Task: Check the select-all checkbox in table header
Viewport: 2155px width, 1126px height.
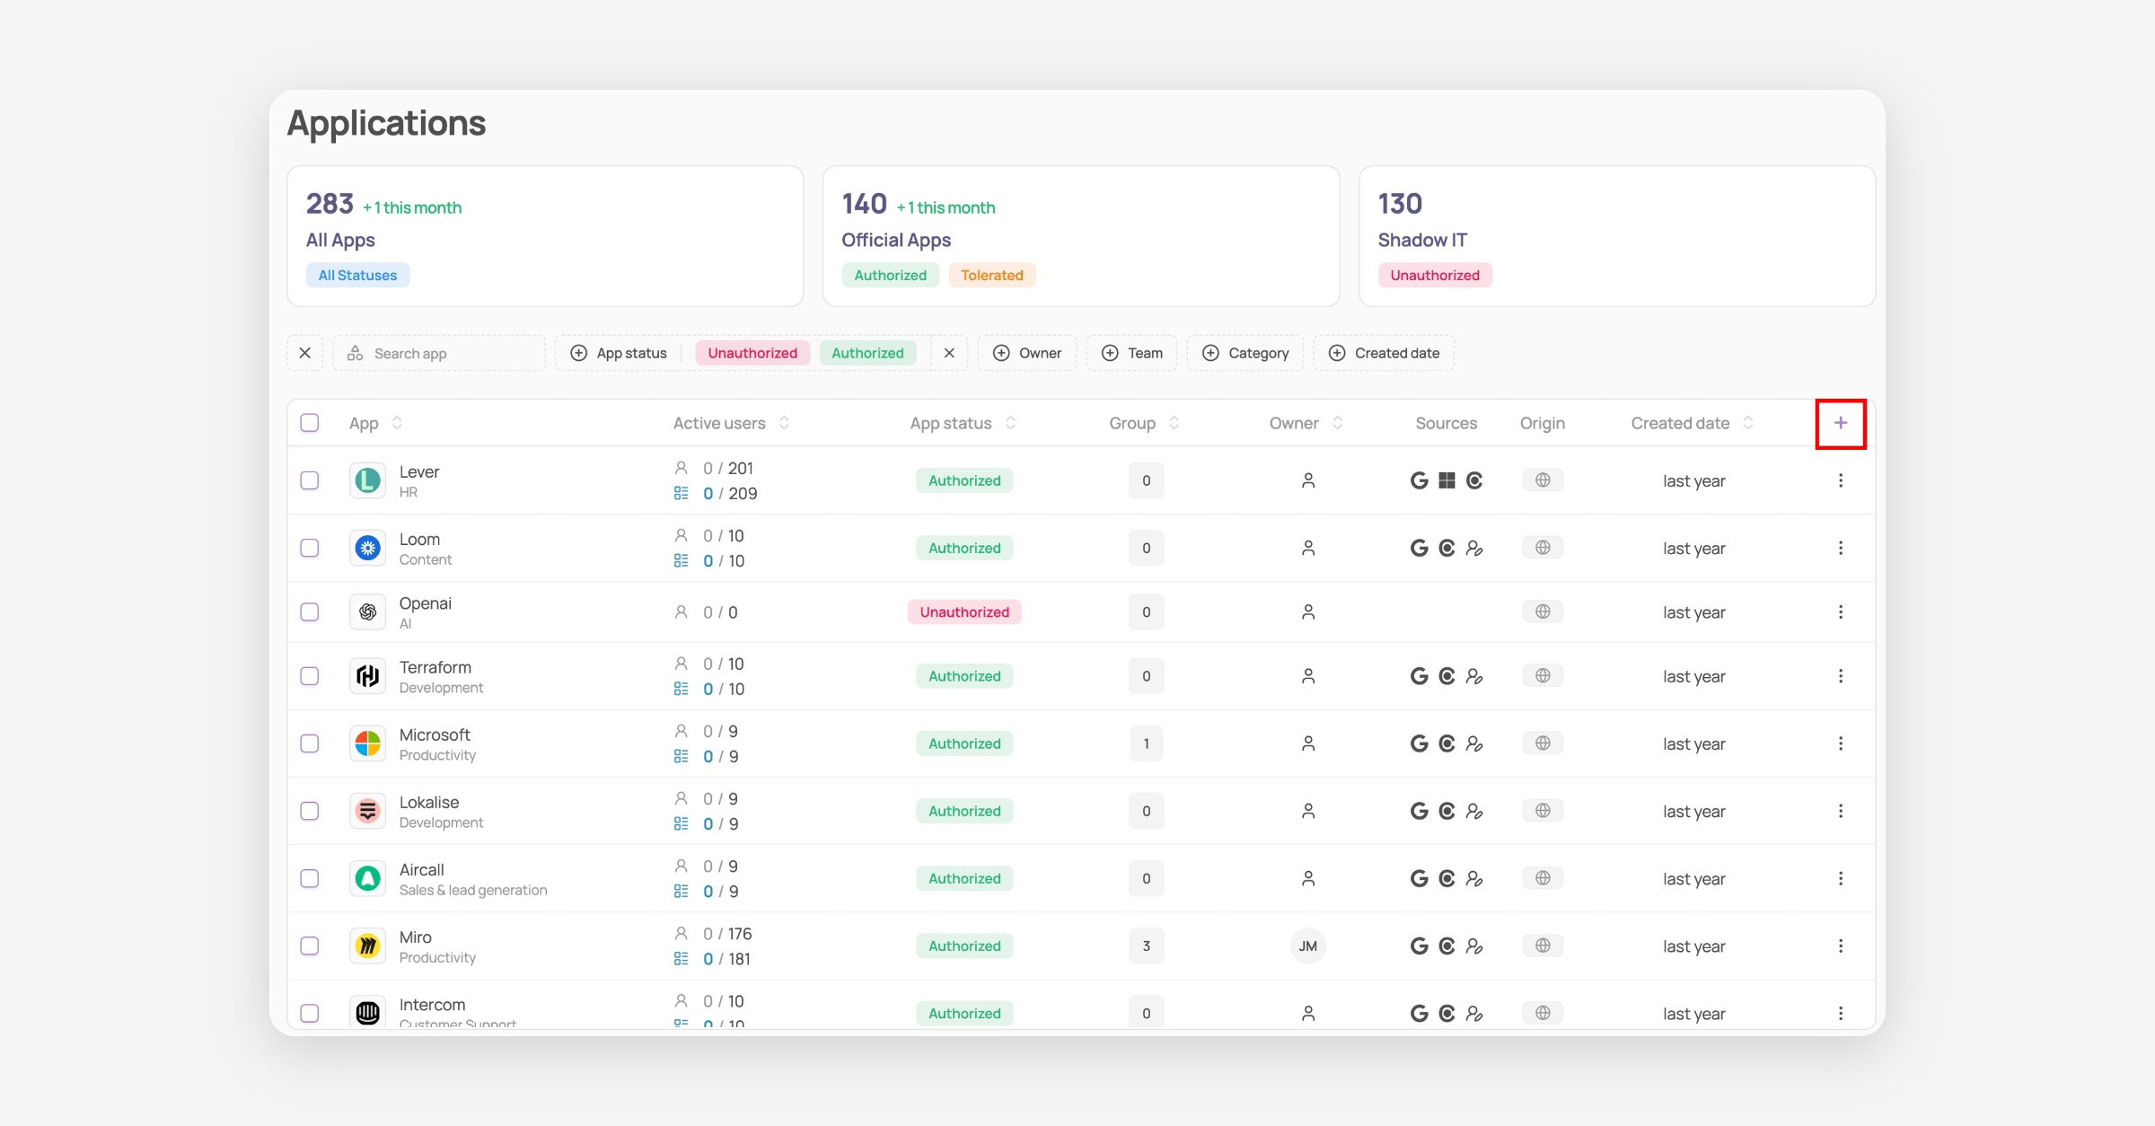Action: 310,423
